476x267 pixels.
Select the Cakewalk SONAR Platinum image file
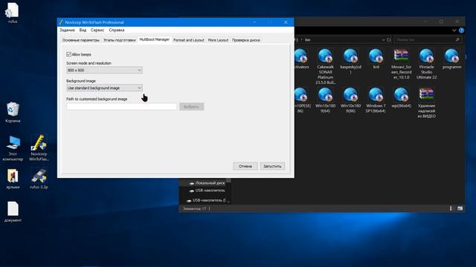[x=325, y=67]
